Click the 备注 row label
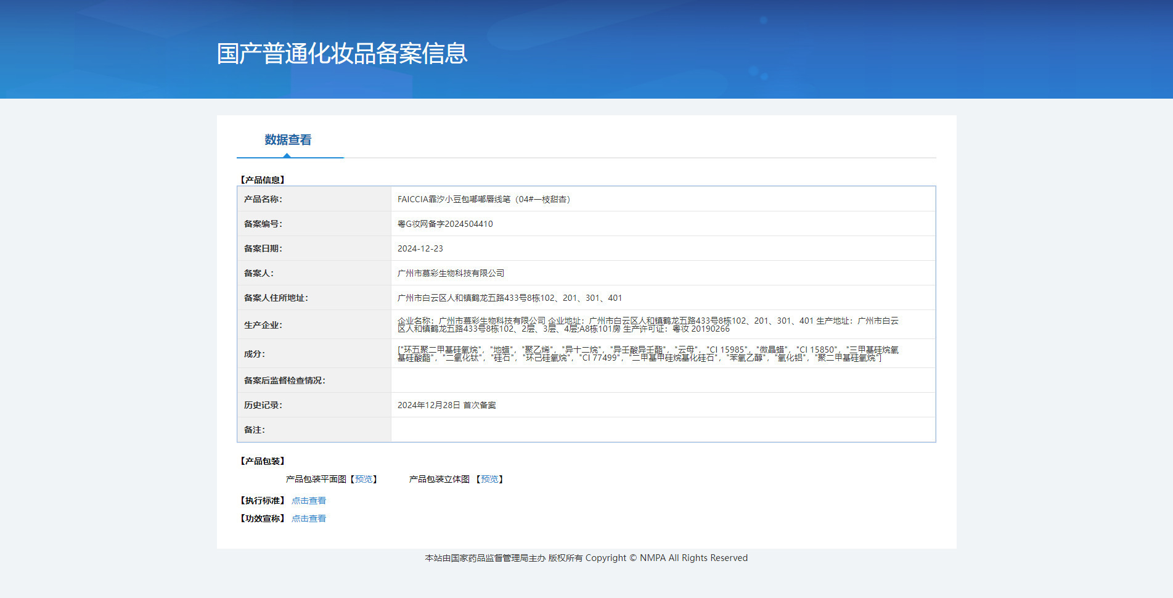This screenshot has width=1173, height=598. pos(255,430)
